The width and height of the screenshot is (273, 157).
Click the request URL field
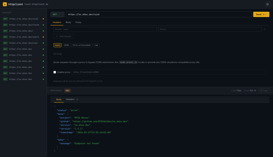click(x=158, y=14)
